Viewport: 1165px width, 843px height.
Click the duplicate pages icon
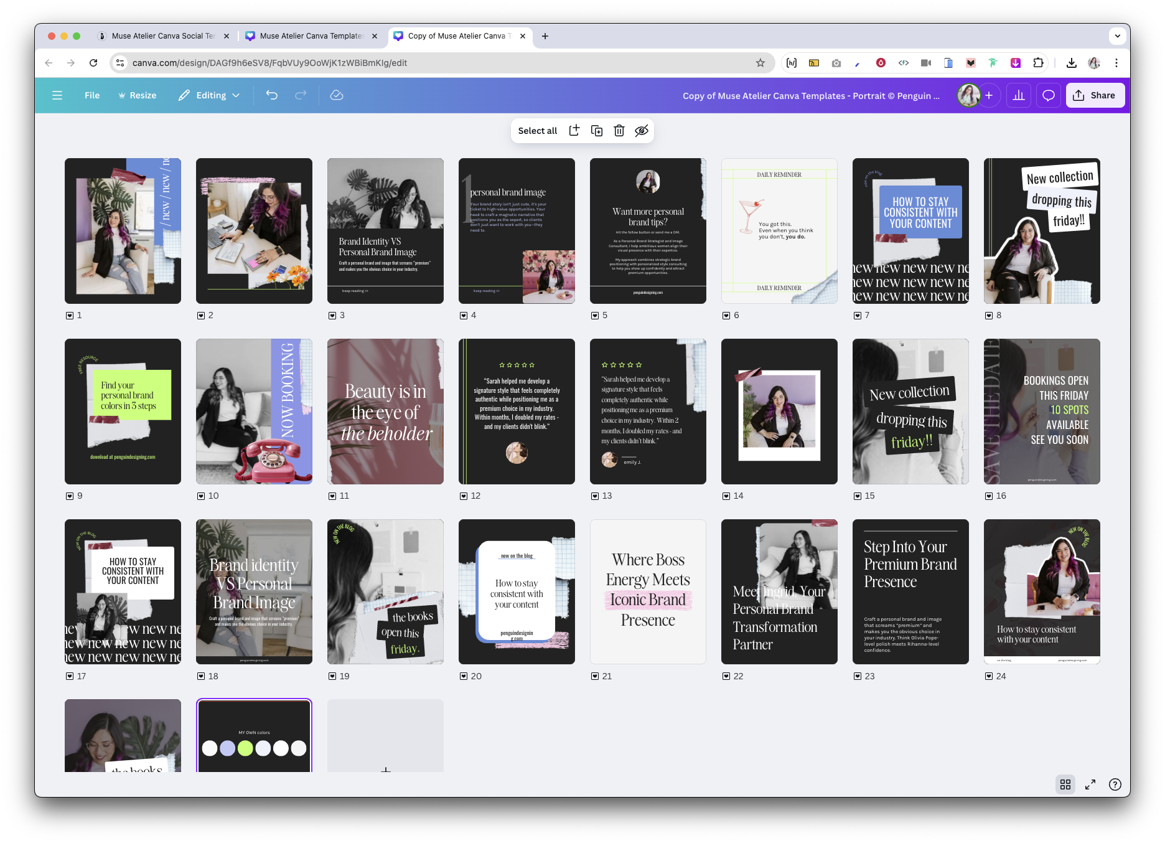(597, 131)
